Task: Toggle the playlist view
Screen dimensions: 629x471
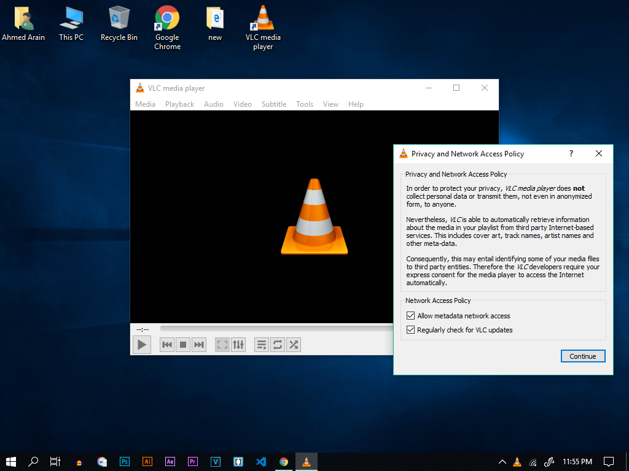Action: point(262,345)
